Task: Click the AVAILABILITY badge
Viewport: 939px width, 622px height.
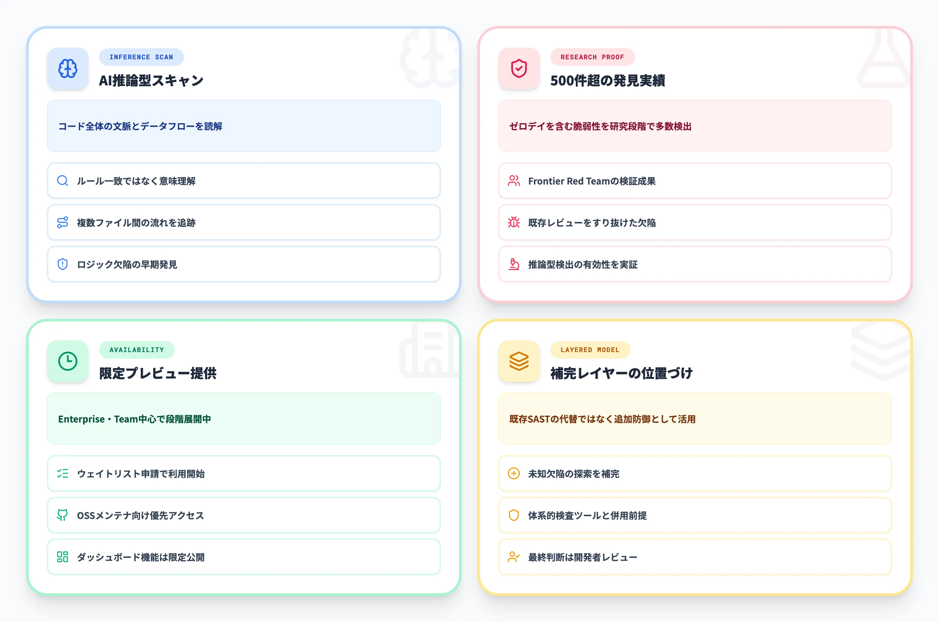Action: (137, 349)
